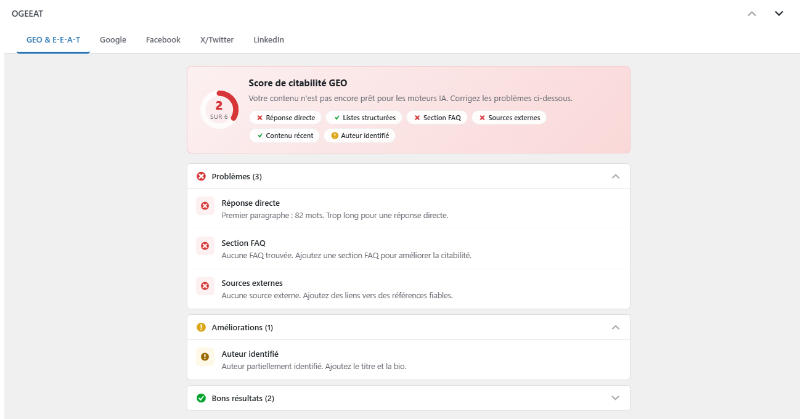This screenshot has width=800, height=419.
Task: Click the red error icon beside Réponse directe problem
Action: point(205,206)
